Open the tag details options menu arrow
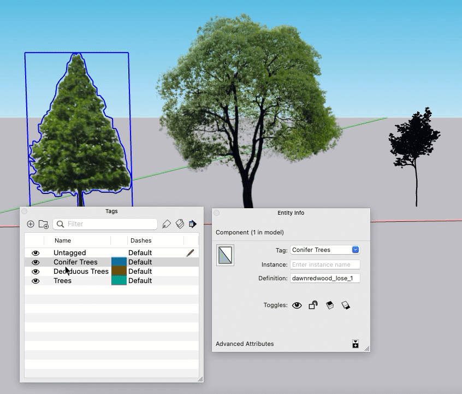The image size is (462, 394). coord(193,224)
